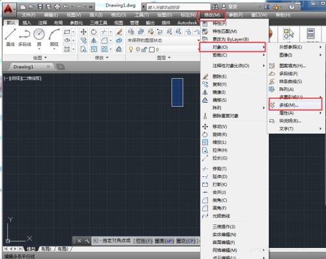Select the Hatch tool in the draw panel

[67, 49]
